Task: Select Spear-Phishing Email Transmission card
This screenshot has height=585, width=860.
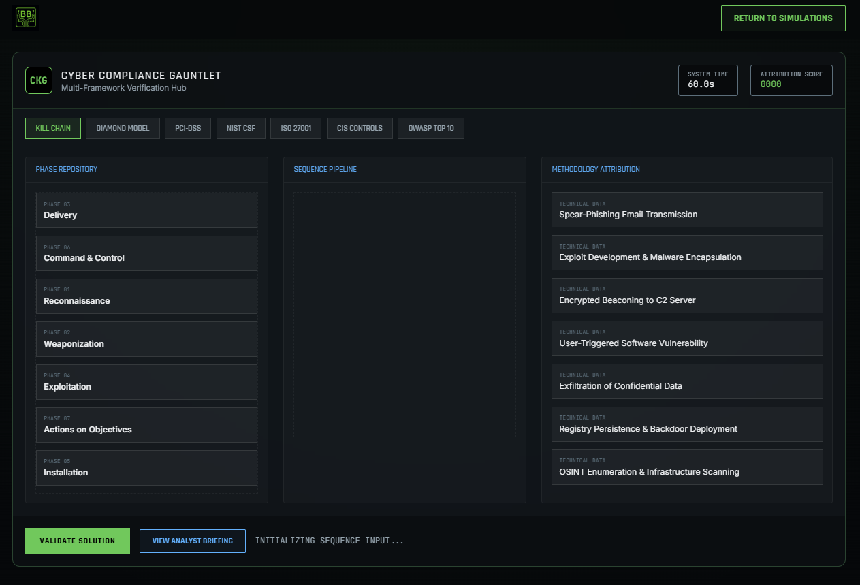Action: click(x=687, y=210)
